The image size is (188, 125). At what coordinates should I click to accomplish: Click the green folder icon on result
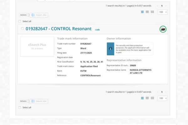pyautogui.click(x=163, y=29)
